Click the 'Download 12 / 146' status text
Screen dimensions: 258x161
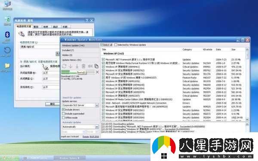pyautogui.click(x=70, y=76)
